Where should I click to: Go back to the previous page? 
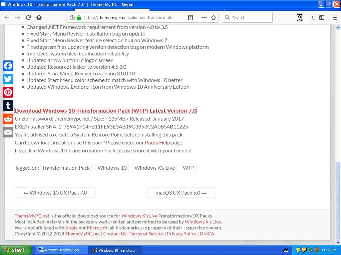7,18
